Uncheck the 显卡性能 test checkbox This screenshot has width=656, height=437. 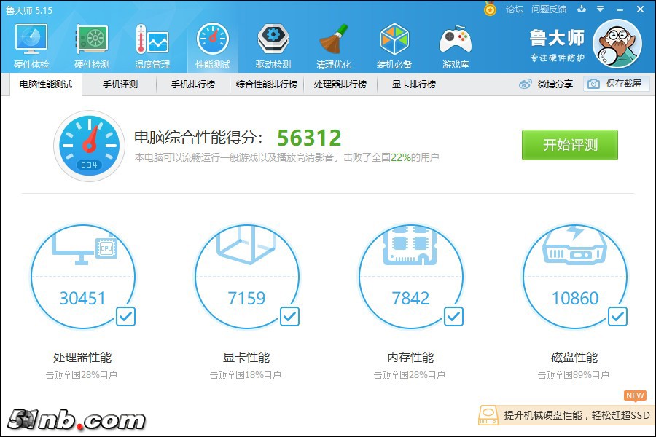(289, 316)
